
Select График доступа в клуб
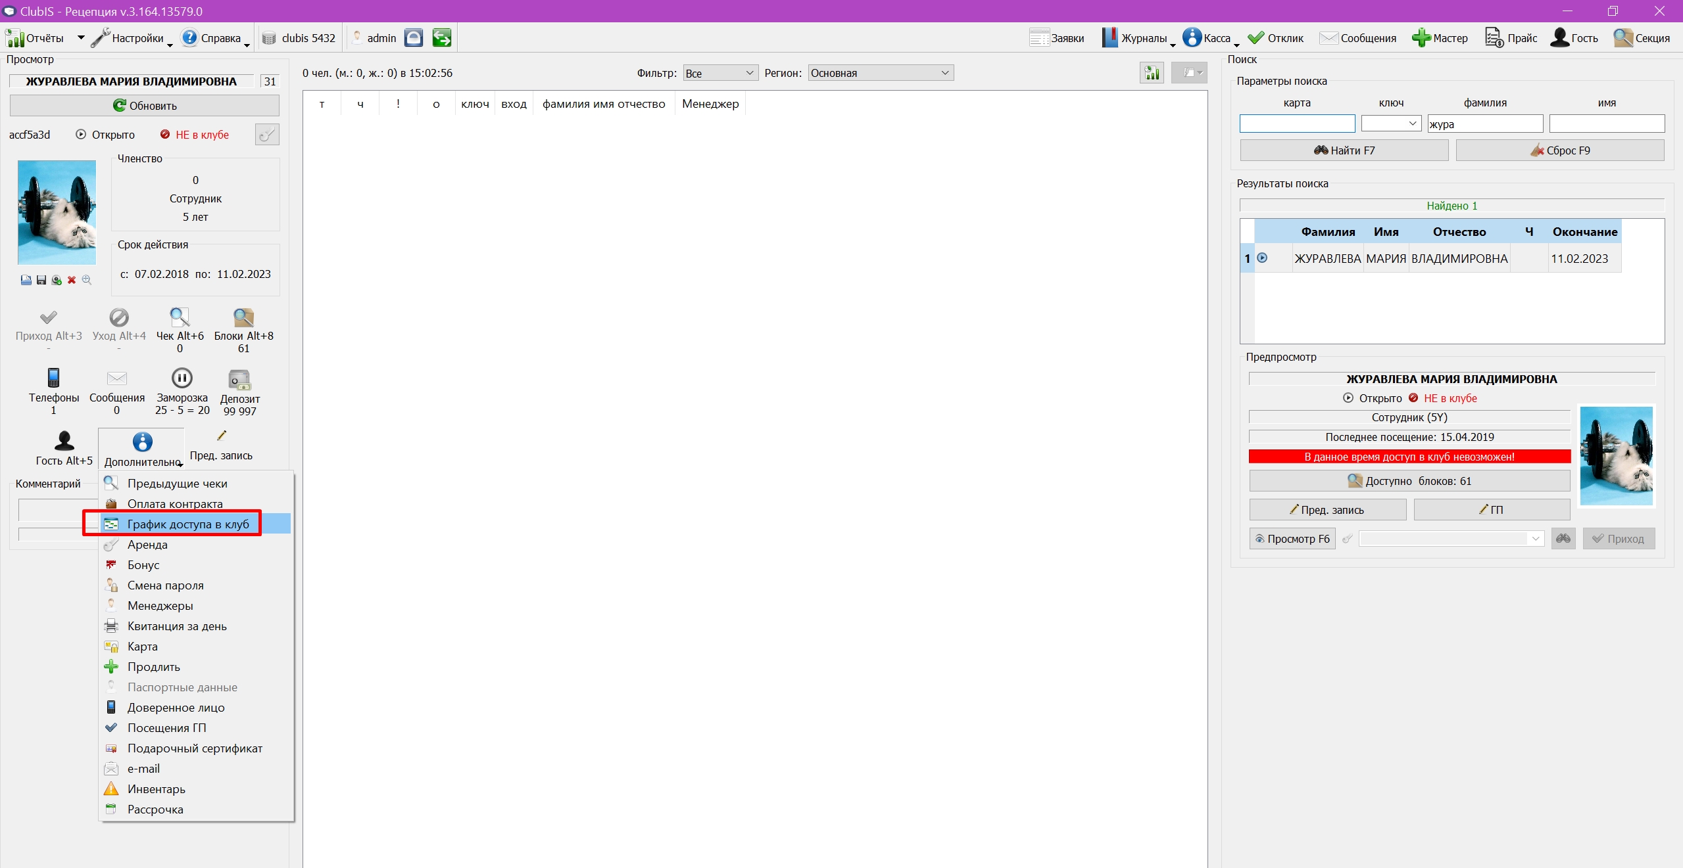click(195, 524)
